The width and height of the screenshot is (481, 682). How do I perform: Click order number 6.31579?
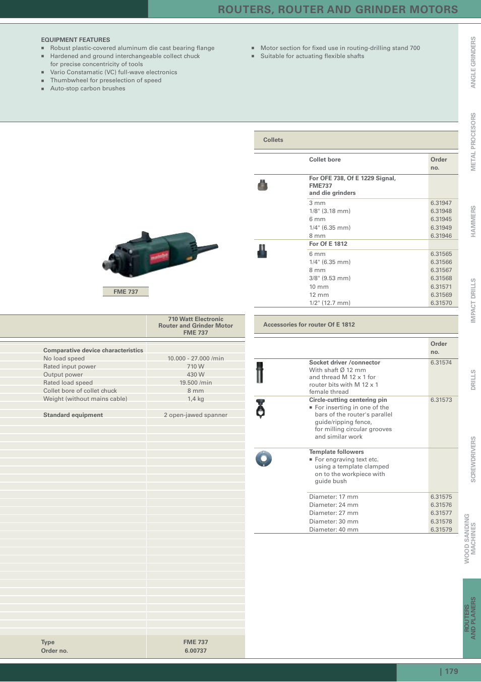441,530
